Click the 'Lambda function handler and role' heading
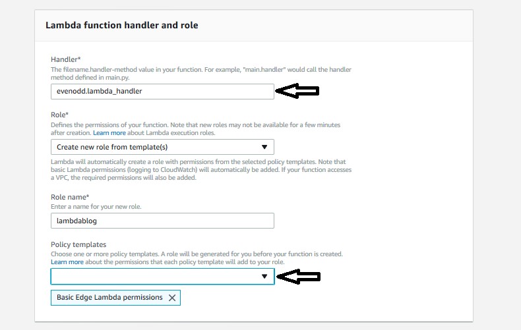The image size is (521, 330). click(x=121, y=25)
